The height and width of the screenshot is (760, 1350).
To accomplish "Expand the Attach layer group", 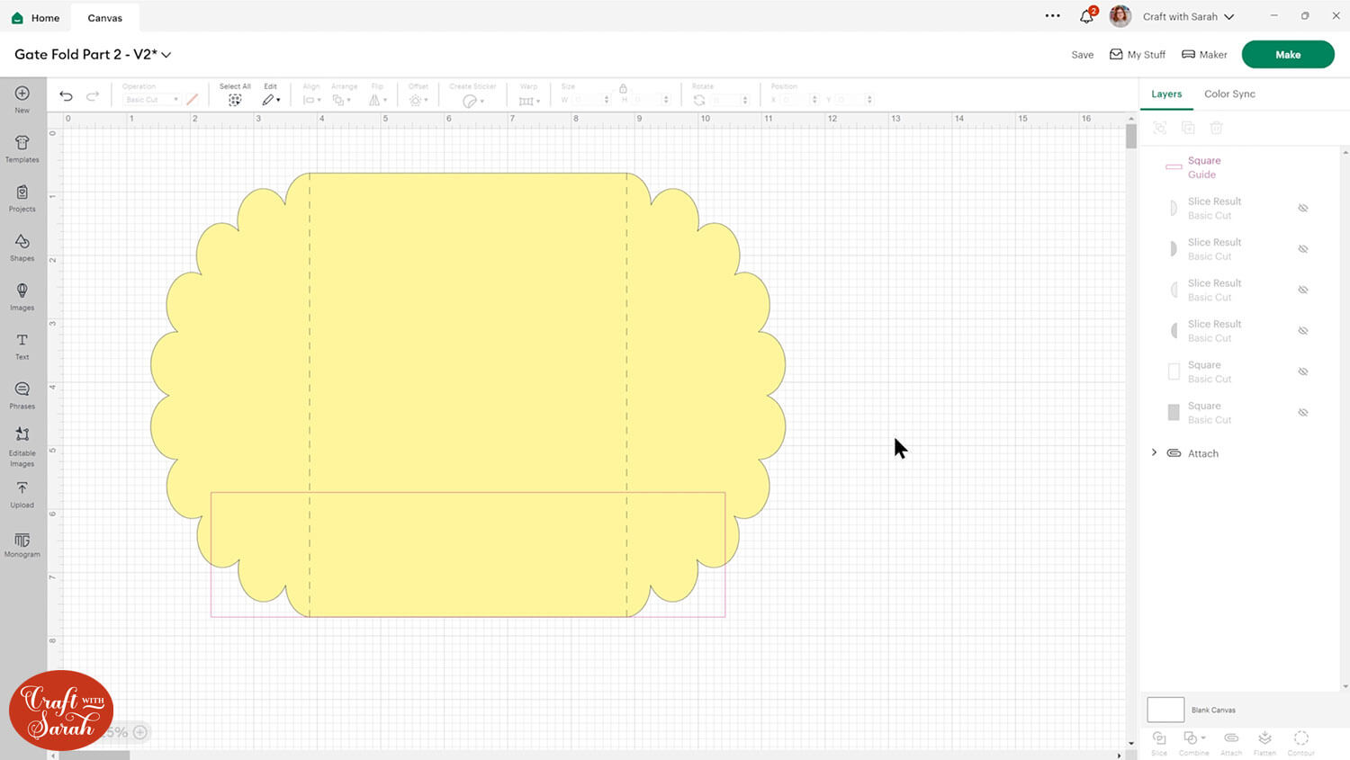I will [1154, 453].
